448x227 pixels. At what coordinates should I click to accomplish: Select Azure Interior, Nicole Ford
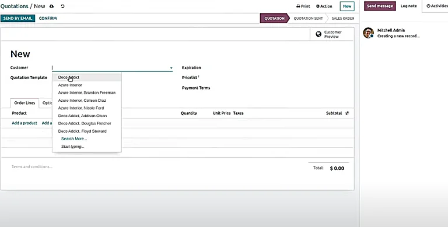pos(87,108)
